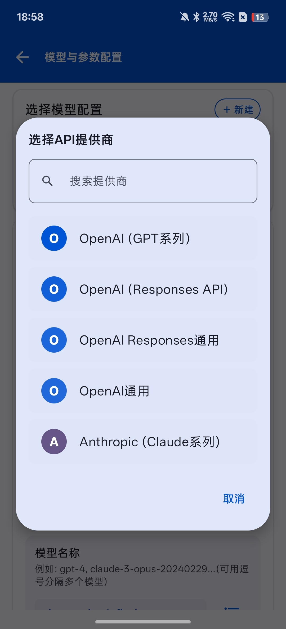Tap the OpenAI Responses通用 O icon

point(54,340)
